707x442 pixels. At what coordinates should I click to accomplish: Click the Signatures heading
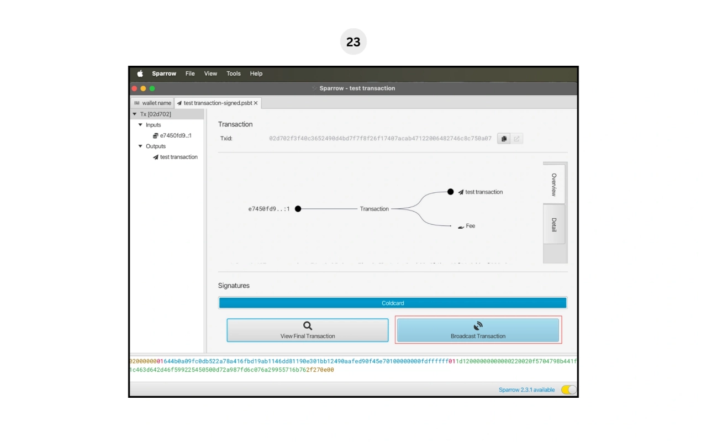pos(234,286)
